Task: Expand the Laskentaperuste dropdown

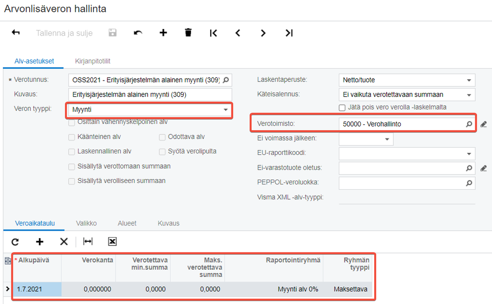Action: 468,80
